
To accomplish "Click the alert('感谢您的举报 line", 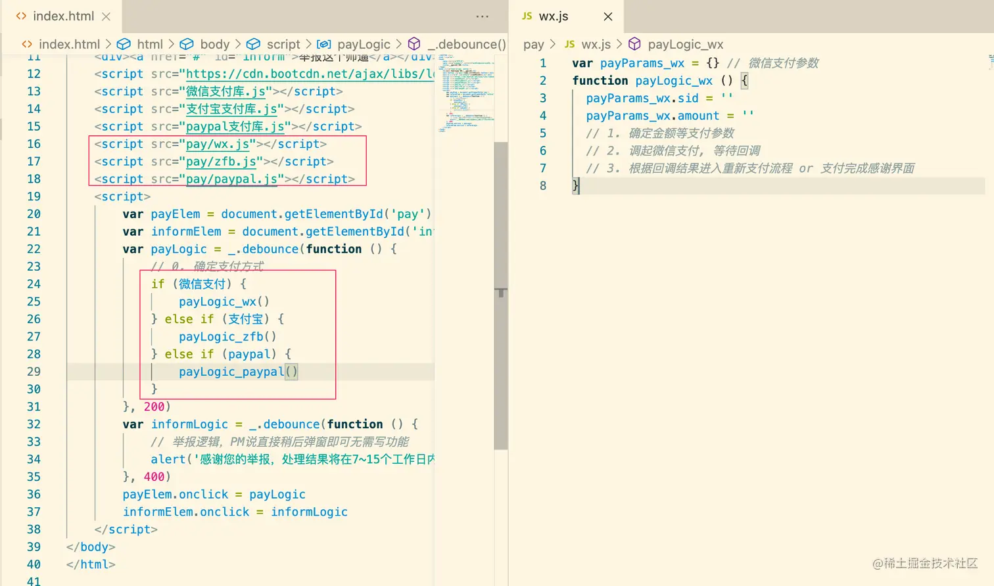I will tap(292, 459).
